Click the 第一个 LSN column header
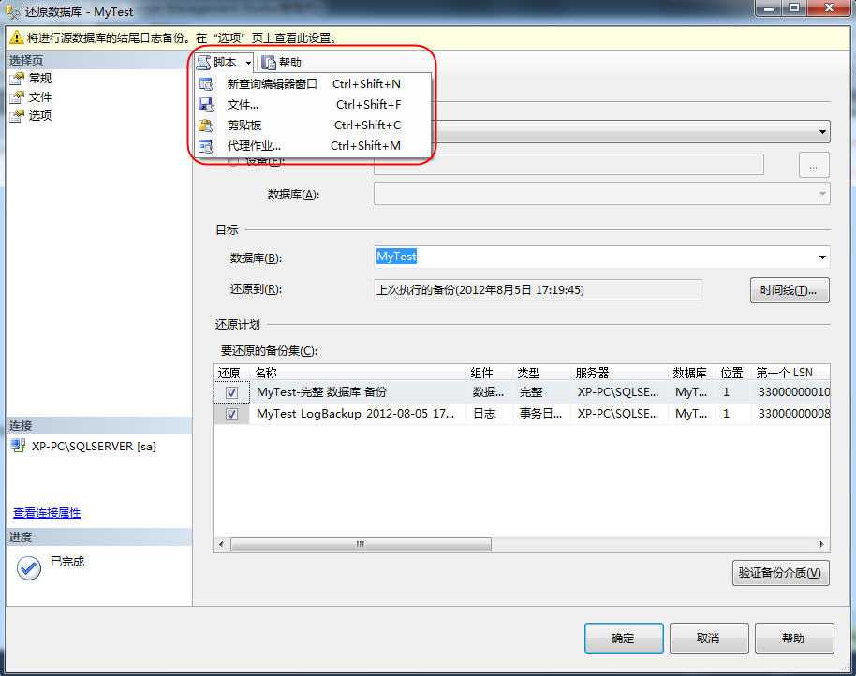 pos(790,373)
